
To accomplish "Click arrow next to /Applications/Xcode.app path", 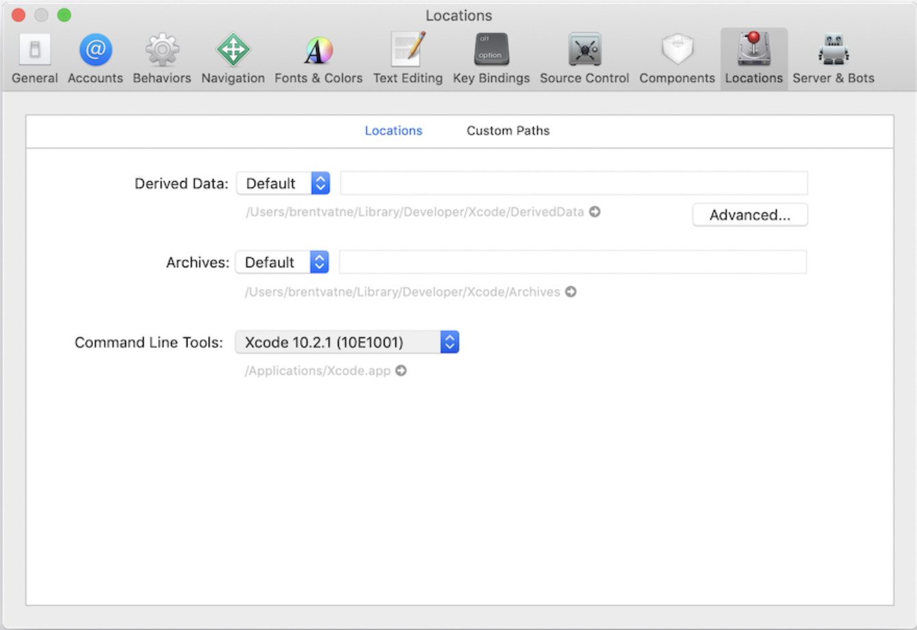I will [x=401, y=370].
